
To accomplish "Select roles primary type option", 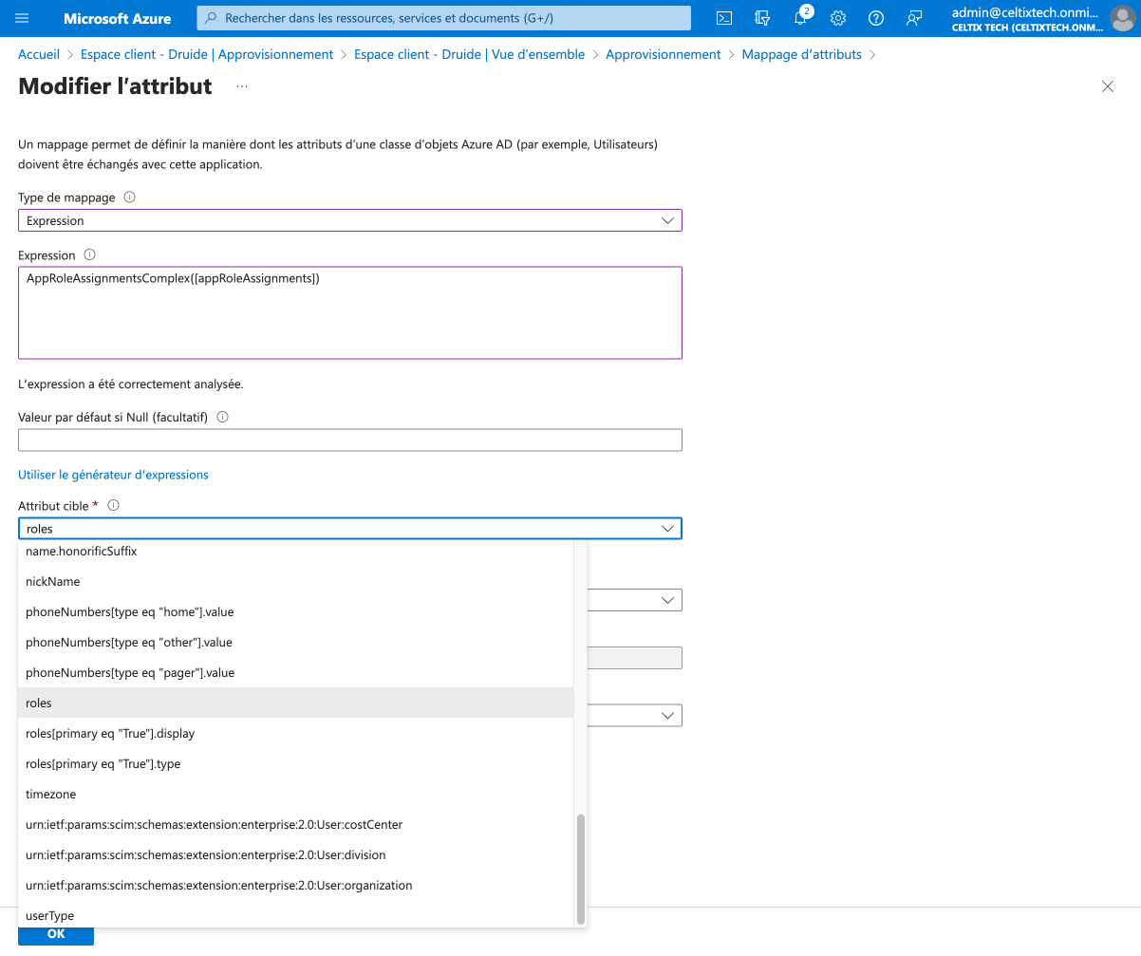I will [x=296, y=764].
